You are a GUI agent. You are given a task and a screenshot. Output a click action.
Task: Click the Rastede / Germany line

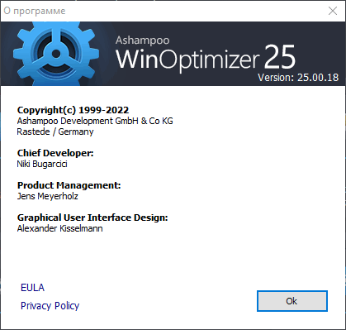(55, 132)
